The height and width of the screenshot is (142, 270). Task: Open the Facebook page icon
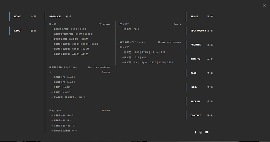[x=195, y=132]
